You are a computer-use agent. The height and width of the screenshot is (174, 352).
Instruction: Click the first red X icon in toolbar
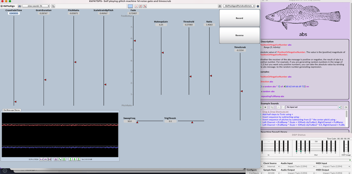[x=136, y=6]
